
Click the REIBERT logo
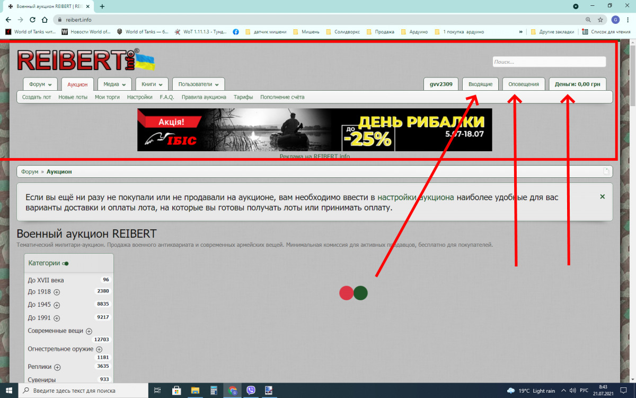[x=86, y=60]
